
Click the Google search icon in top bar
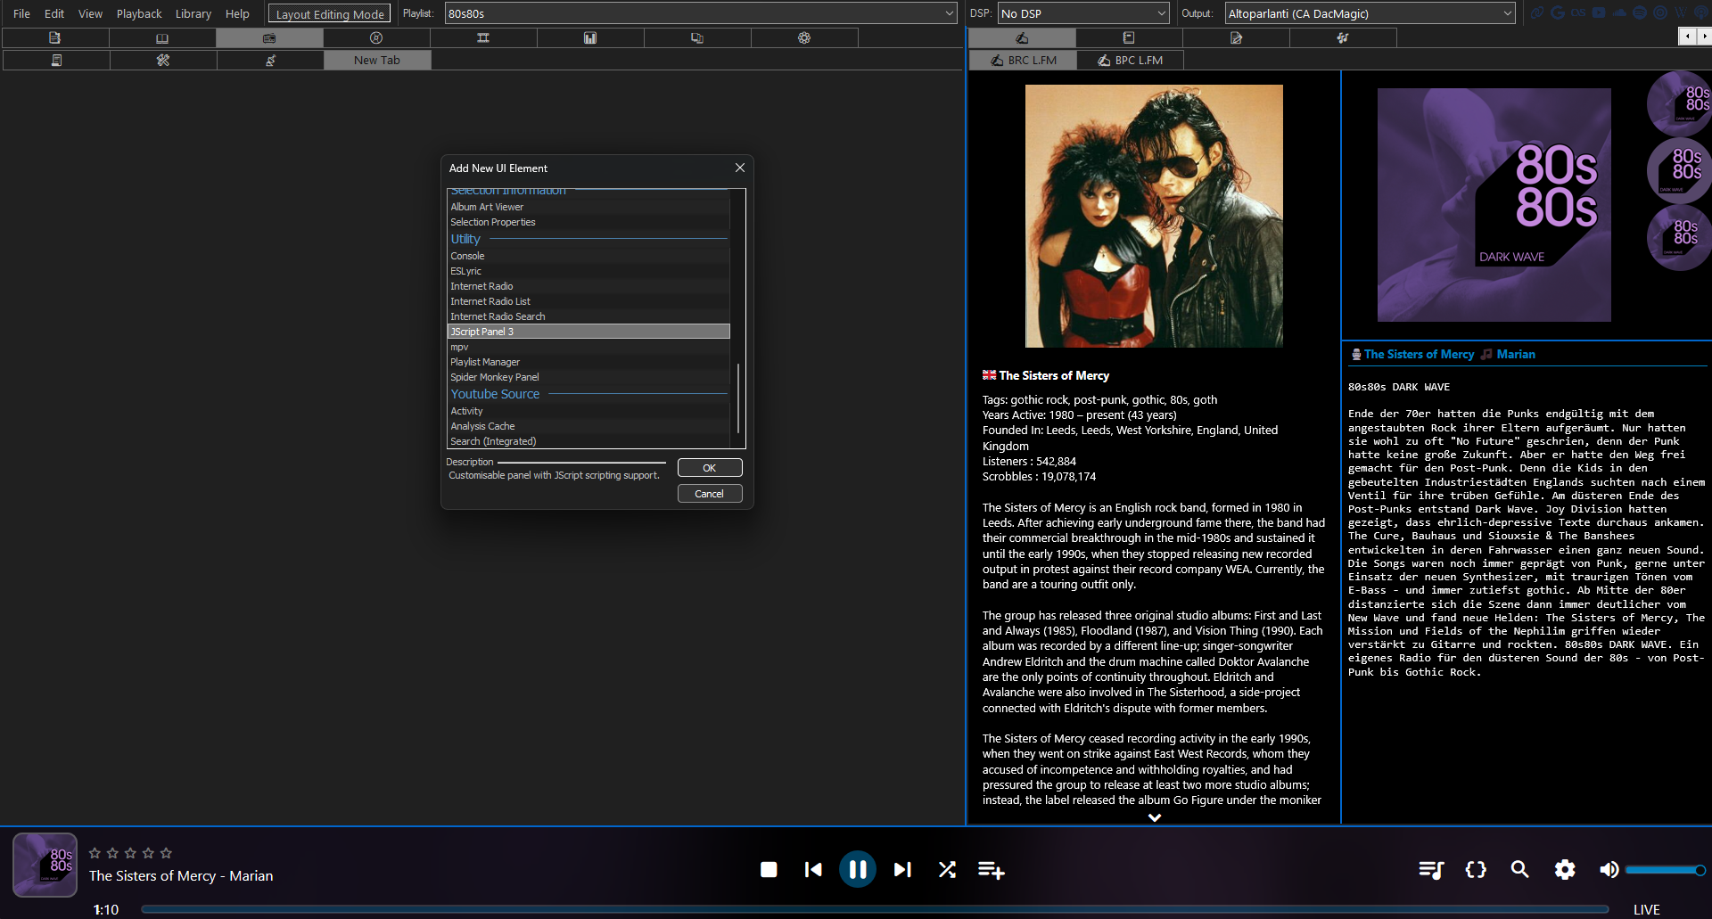click(1558, 13)
